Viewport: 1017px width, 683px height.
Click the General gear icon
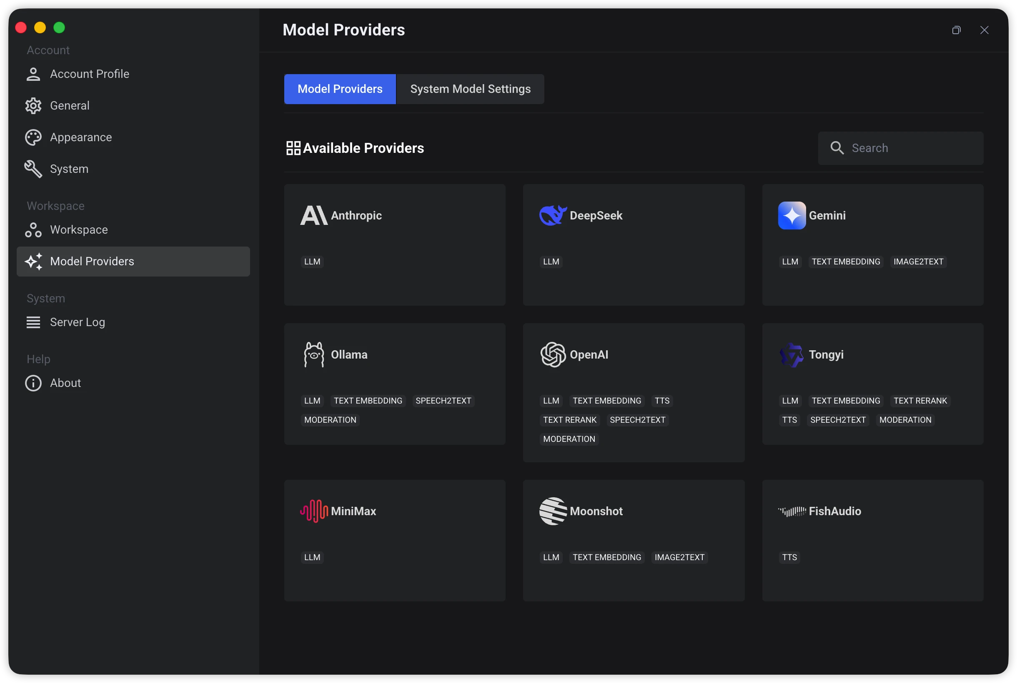(x=33, y=106)
